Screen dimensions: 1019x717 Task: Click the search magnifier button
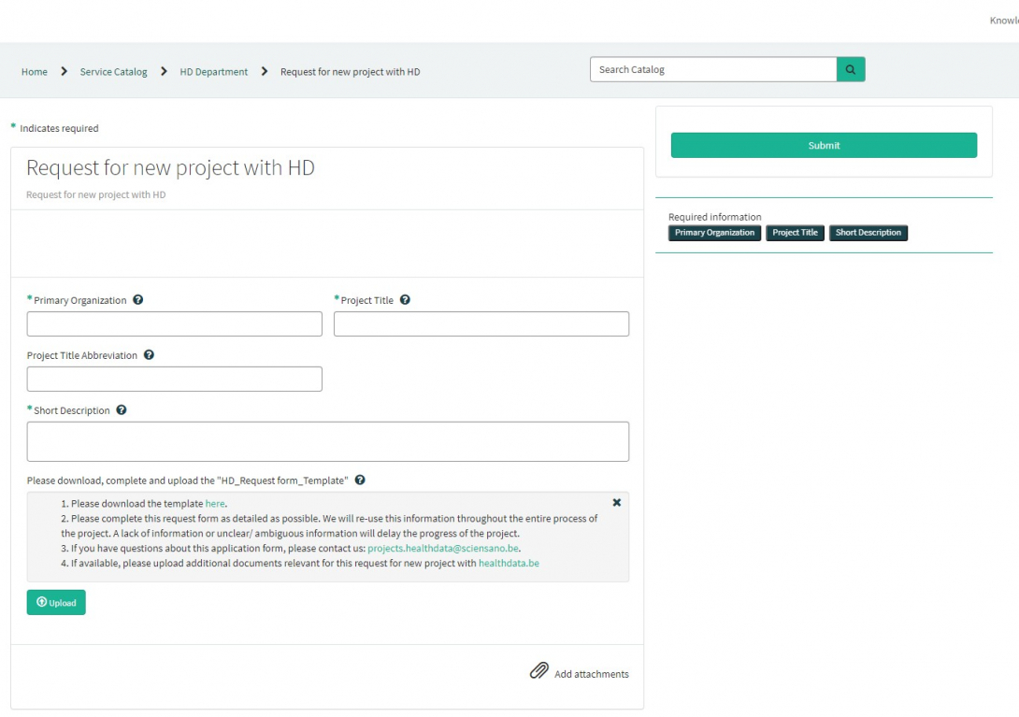tap(851, 69)
